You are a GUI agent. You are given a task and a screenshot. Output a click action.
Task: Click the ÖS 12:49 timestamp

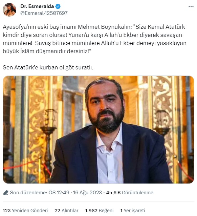click(x=59, y=193)
